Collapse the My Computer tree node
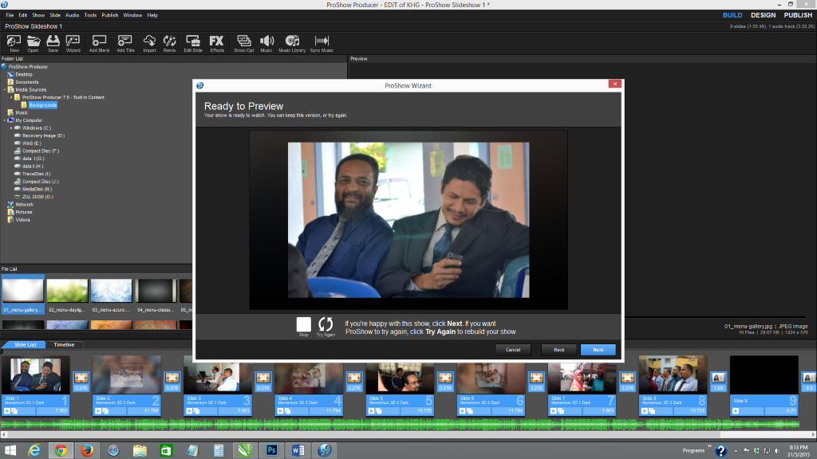Image resolution: width=817 pixels, height=459 pixels. click(x=5, y=120)
